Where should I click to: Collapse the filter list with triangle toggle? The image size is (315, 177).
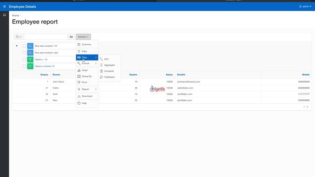(17, 46)
